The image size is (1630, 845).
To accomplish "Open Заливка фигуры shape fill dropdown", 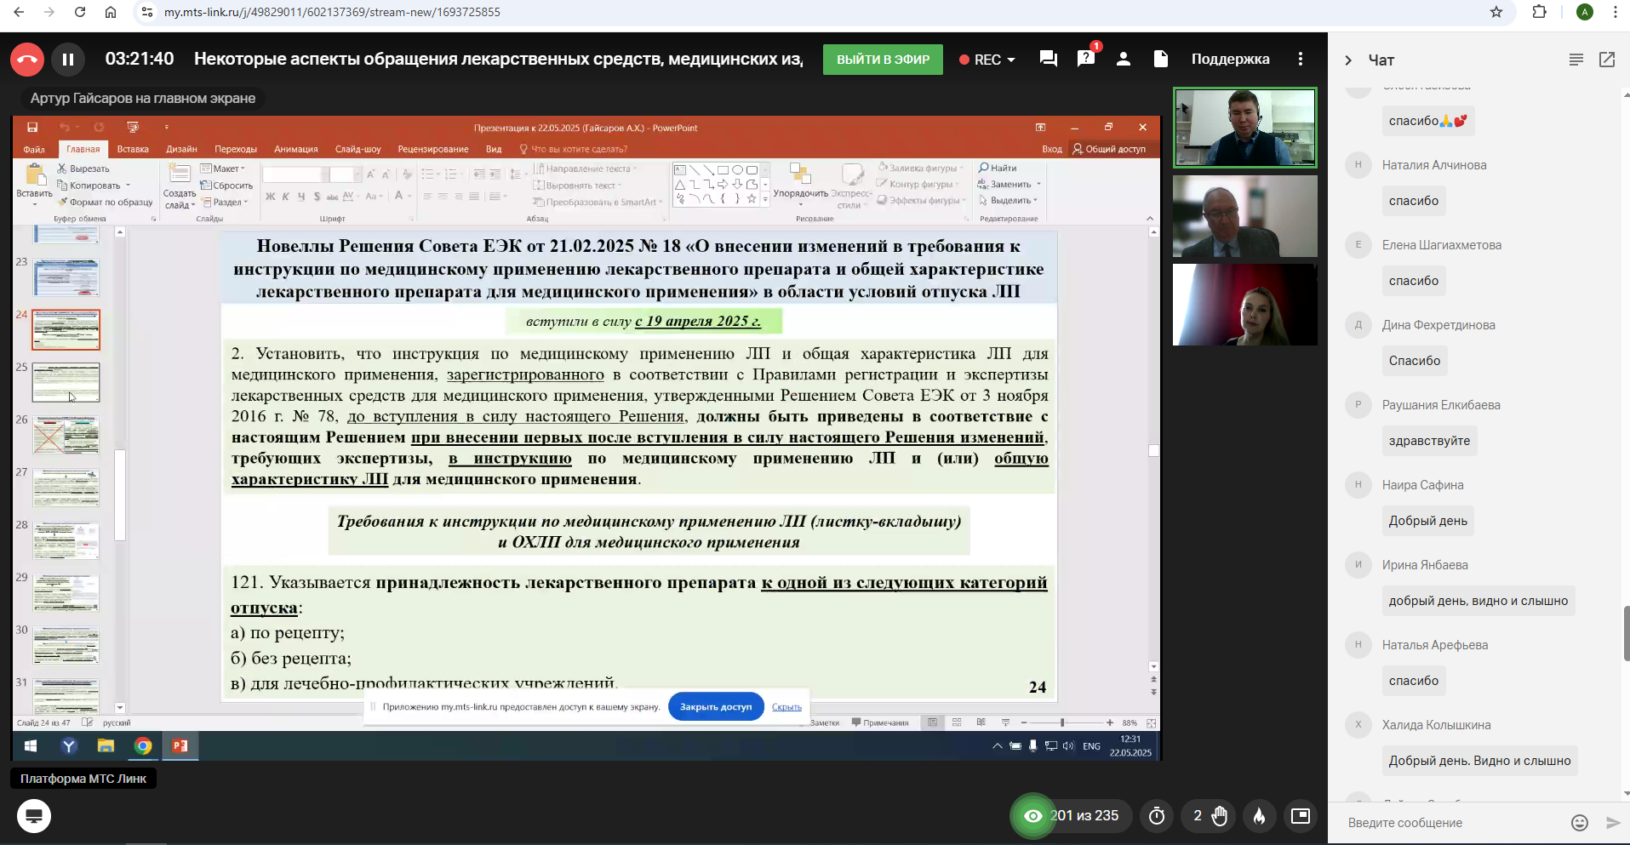I will tap(922, 168).
